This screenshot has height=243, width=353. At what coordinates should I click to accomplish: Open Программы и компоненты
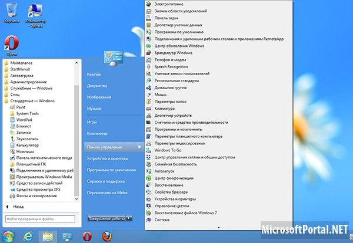(x=174, y=129)
